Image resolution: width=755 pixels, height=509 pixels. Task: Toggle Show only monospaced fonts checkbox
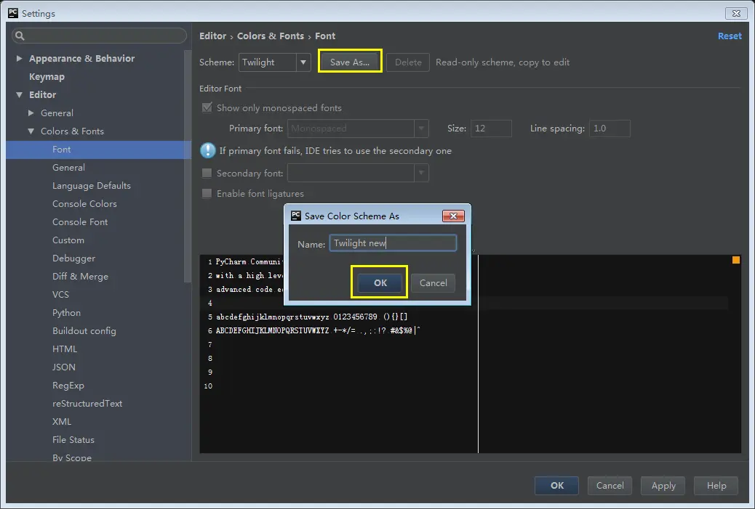tap(207, 107)
